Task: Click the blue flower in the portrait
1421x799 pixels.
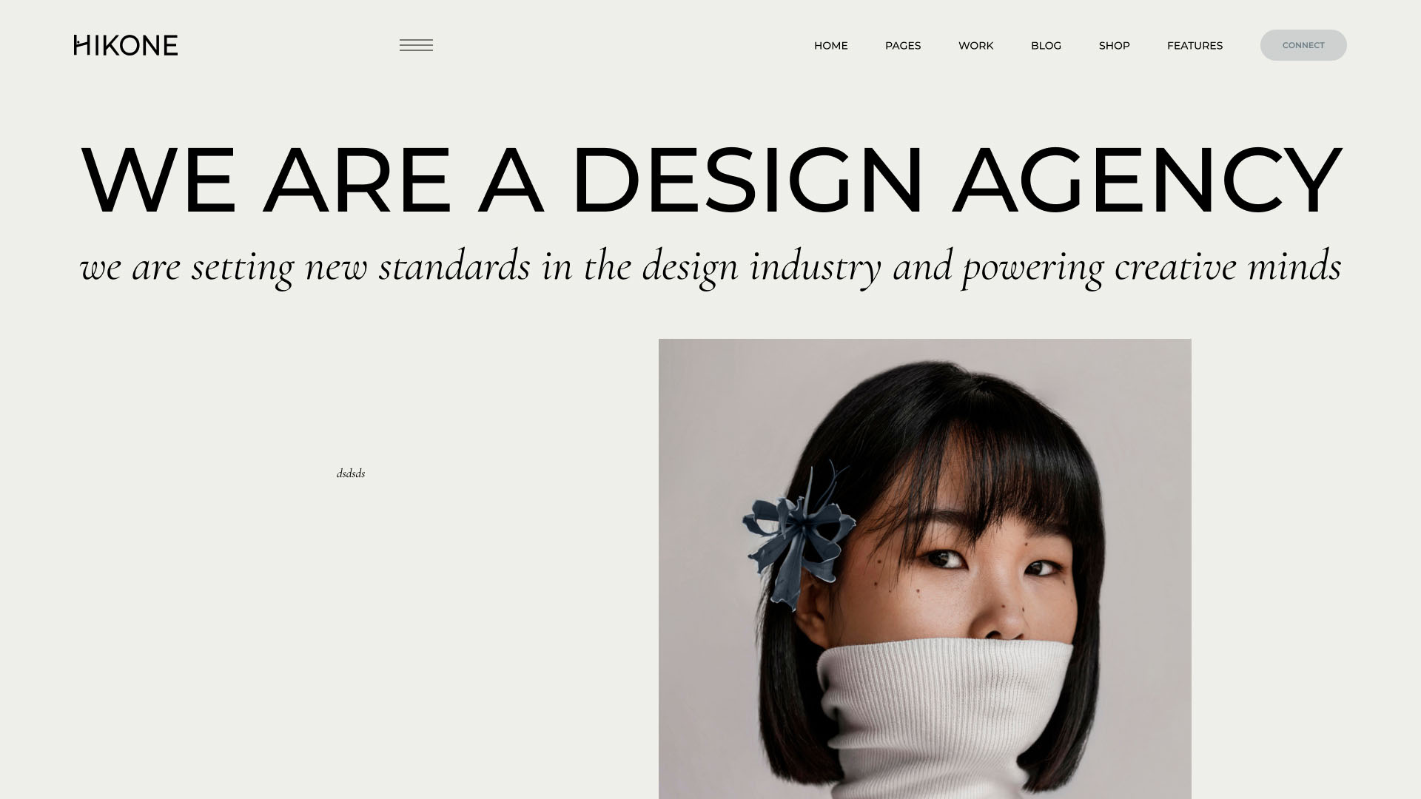Action: [798, 533]
